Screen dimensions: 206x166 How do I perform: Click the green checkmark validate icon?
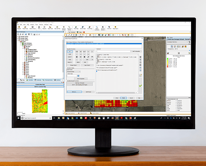[140, 86]
